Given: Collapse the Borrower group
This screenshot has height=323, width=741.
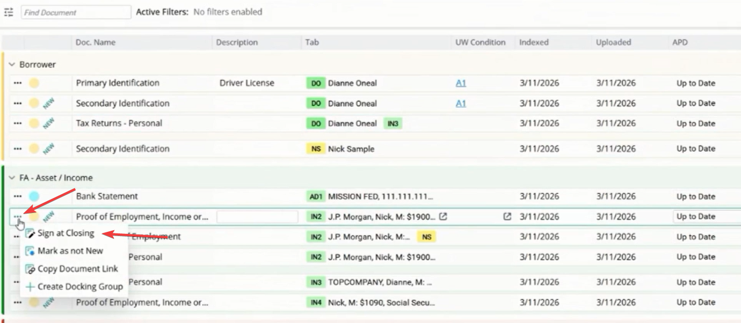Looking at the screenshot, I should tap(12, 64).
